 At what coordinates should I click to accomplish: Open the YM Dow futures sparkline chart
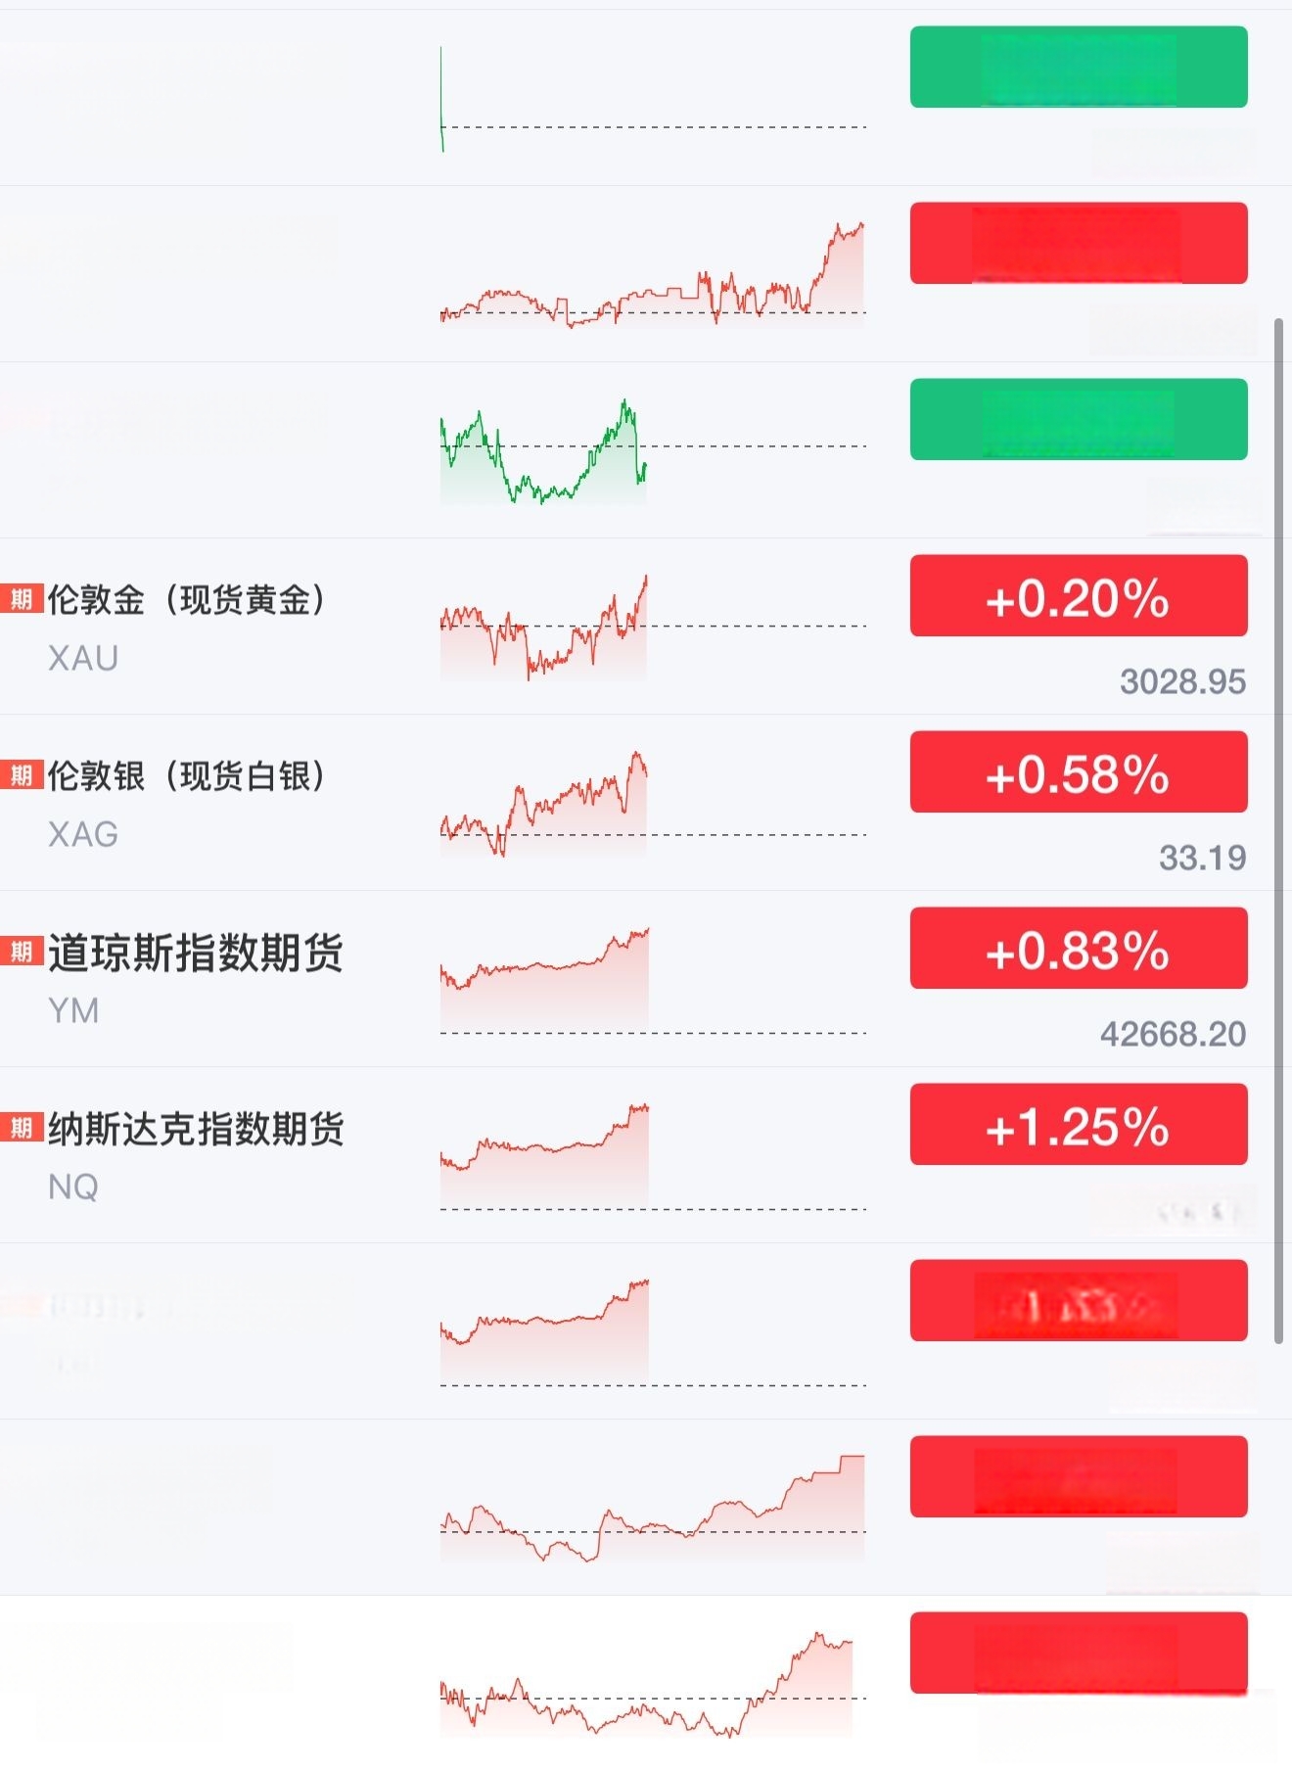653,979
